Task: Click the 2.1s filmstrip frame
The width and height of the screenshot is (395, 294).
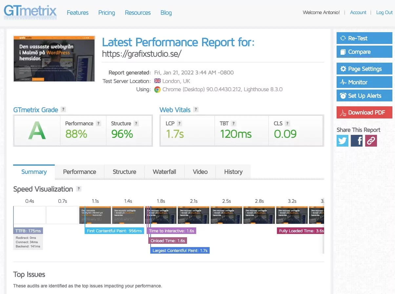Action: 194,215
